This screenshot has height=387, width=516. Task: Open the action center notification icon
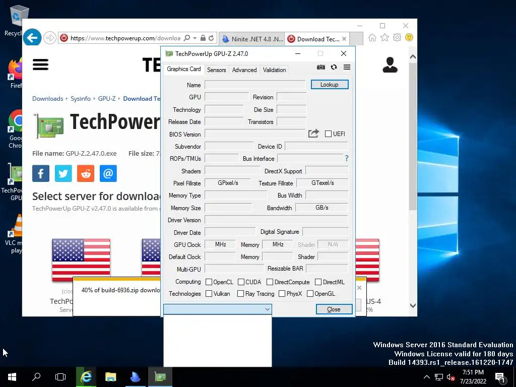[x=500, y=377]
